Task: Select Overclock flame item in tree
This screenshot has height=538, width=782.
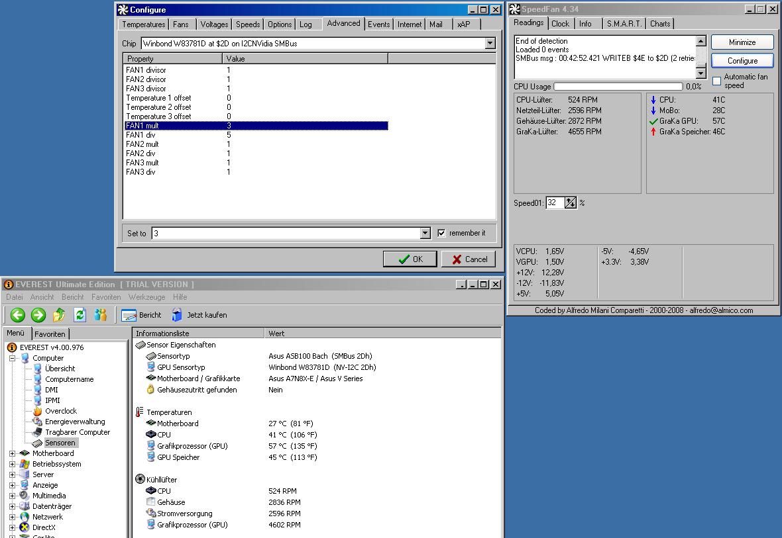Action: [37, 411]
